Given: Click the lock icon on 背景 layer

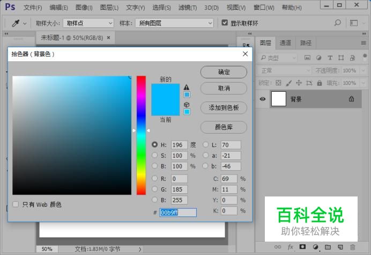Looking at the screenshot, I should (x=351, y=99).
